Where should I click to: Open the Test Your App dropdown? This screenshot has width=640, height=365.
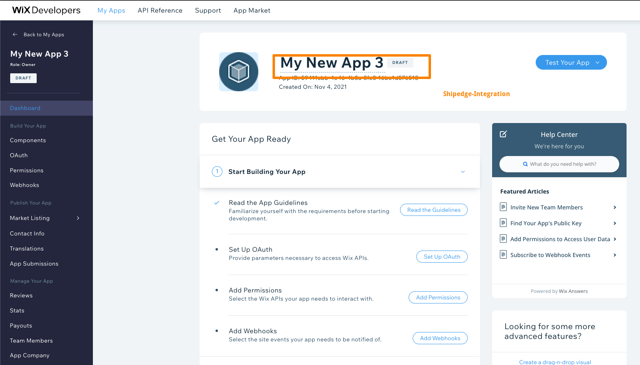(x=571, y=62)
